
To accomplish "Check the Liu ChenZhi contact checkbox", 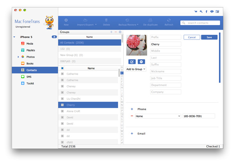I will [x=62, y=99].
